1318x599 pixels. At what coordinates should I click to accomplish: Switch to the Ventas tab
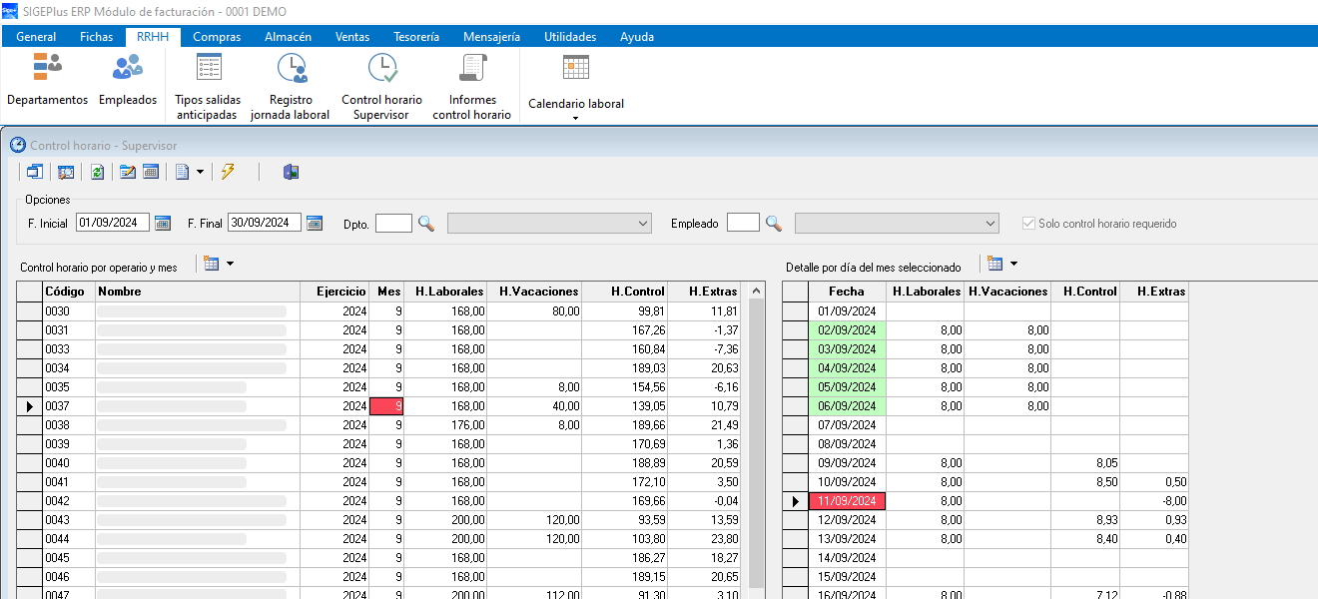click(x=352, y=37)
